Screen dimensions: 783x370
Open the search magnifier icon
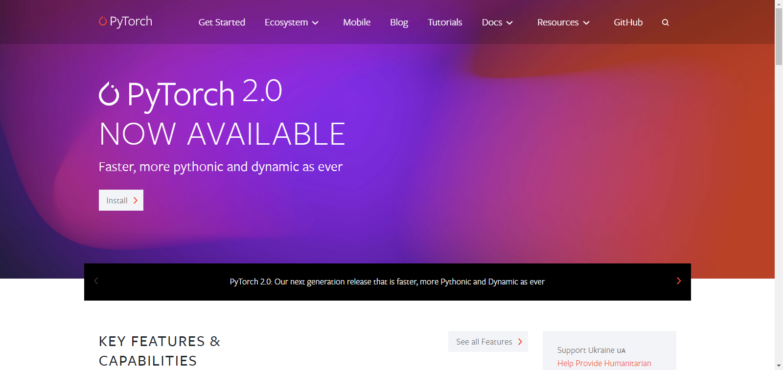tap(665, 22)
